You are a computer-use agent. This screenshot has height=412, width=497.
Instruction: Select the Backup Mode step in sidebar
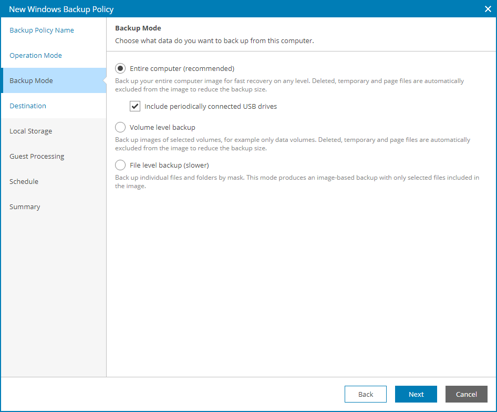click(32, 81)
